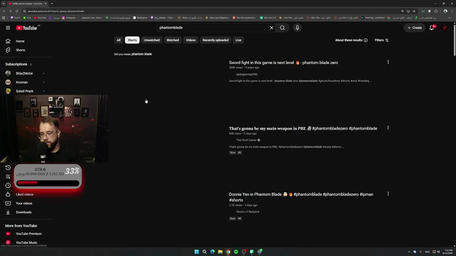Click the ENG language indicator
Screen dimensions: 456x256
point(427,252)
